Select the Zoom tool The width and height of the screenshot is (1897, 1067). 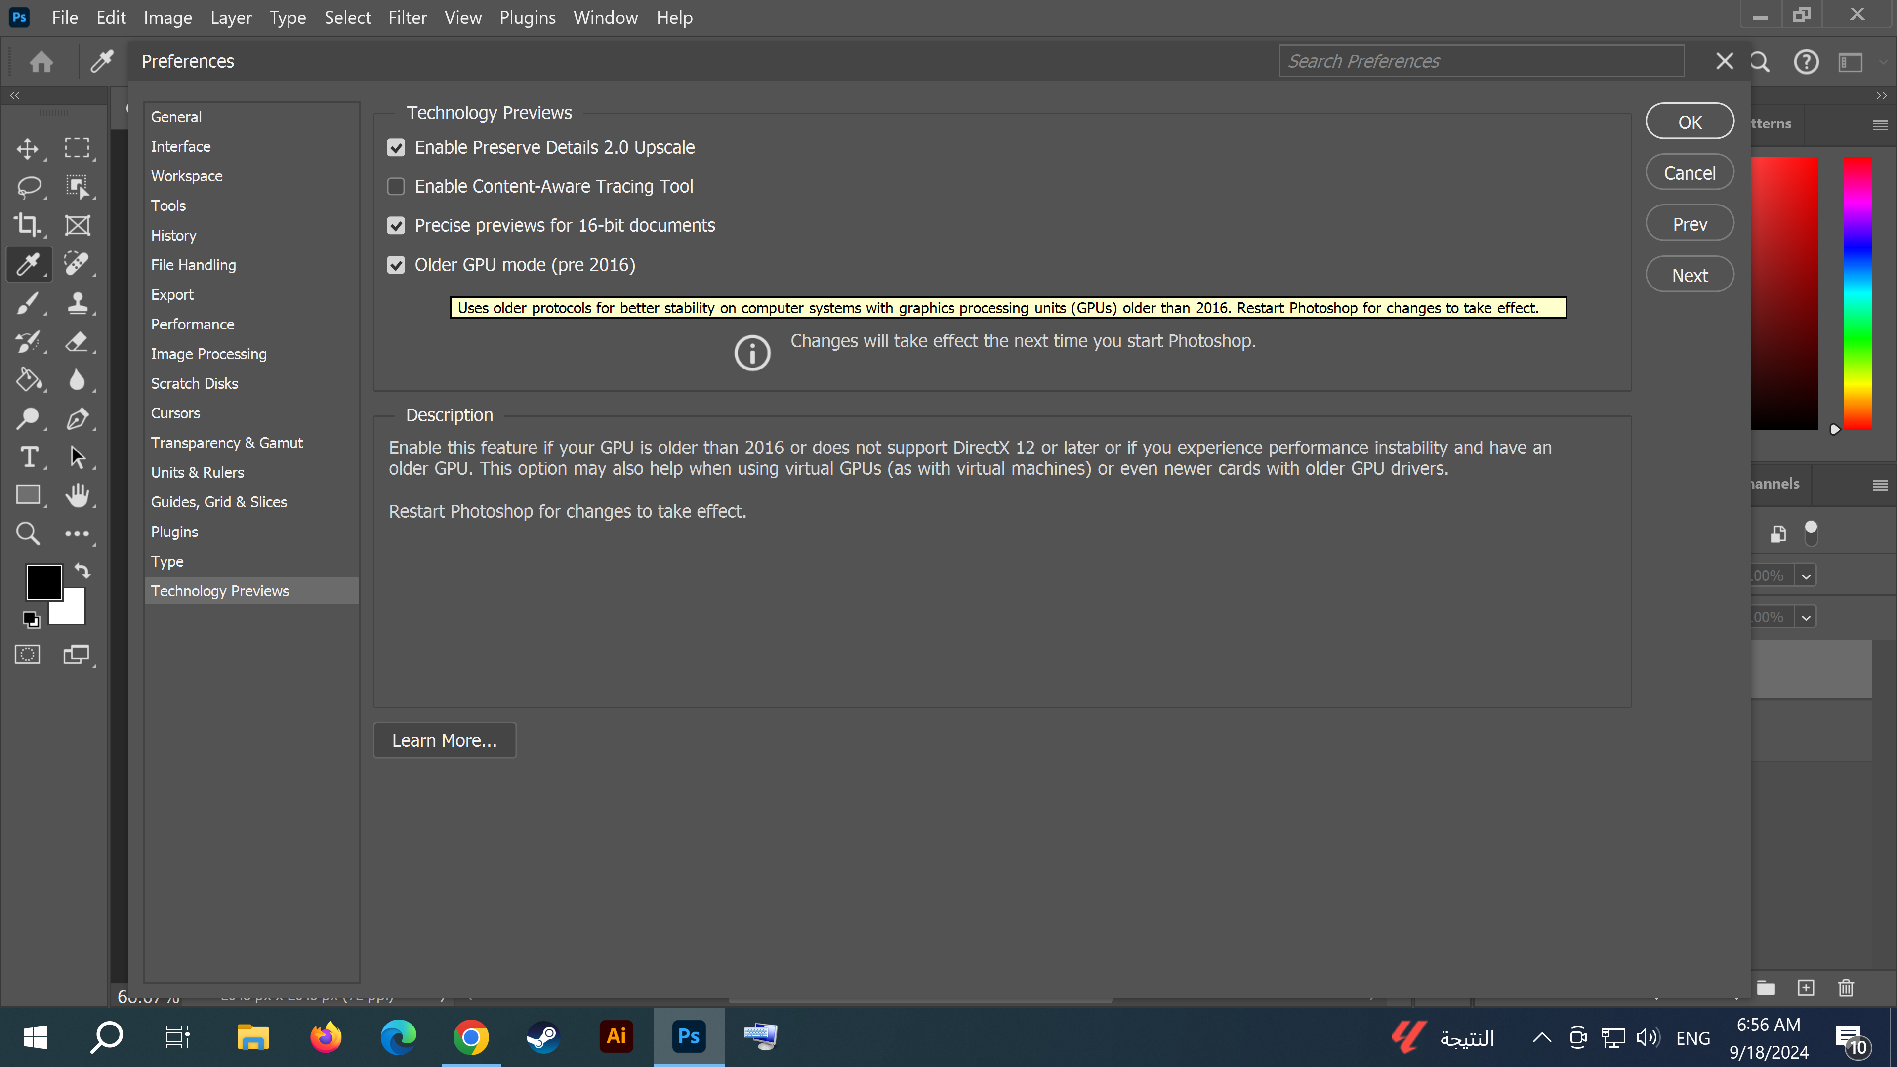[x=27, y=533]
